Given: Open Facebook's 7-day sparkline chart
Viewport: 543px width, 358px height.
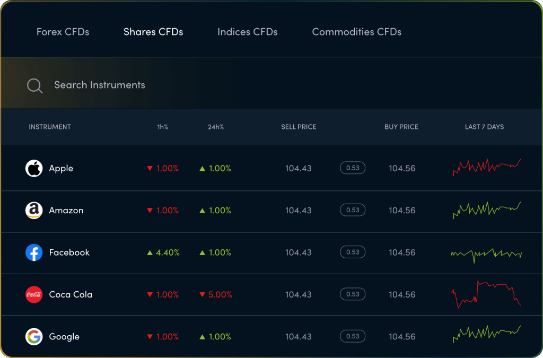Looking at the screenshot, I should pos(486,255).
